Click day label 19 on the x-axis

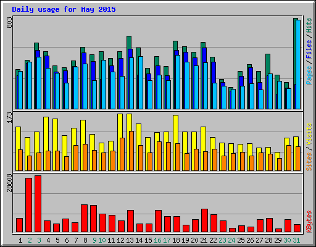coord(185,240)
